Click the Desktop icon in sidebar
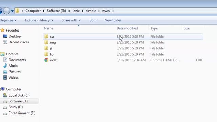This screenshot has height=122, width=217. click(x=5, y=36)
